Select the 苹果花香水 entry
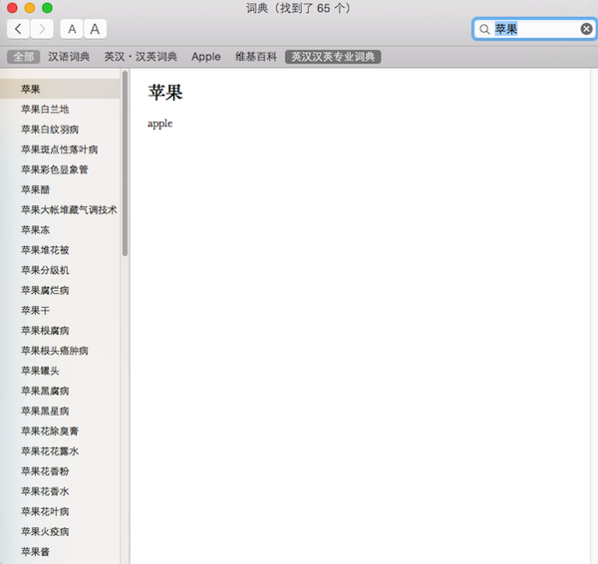Screen dimensions: 598x564 [x=60, y=491]
